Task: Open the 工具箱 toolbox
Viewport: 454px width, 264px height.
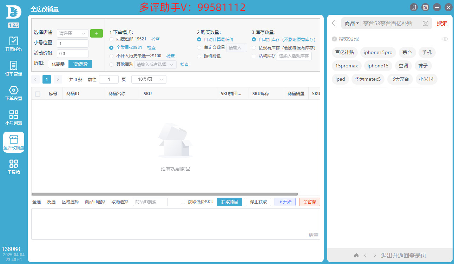Action: 14,167
